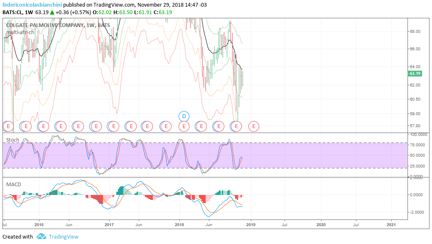Click the 57.80 price axis label
Screen dimensions: 432x244
click(415, 126)
